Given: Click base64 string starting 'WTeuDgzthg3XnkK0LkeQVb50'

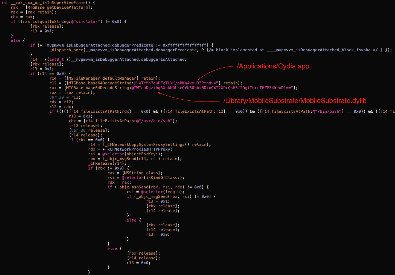Looking at the screenshot, I should [x=213, y=88].
